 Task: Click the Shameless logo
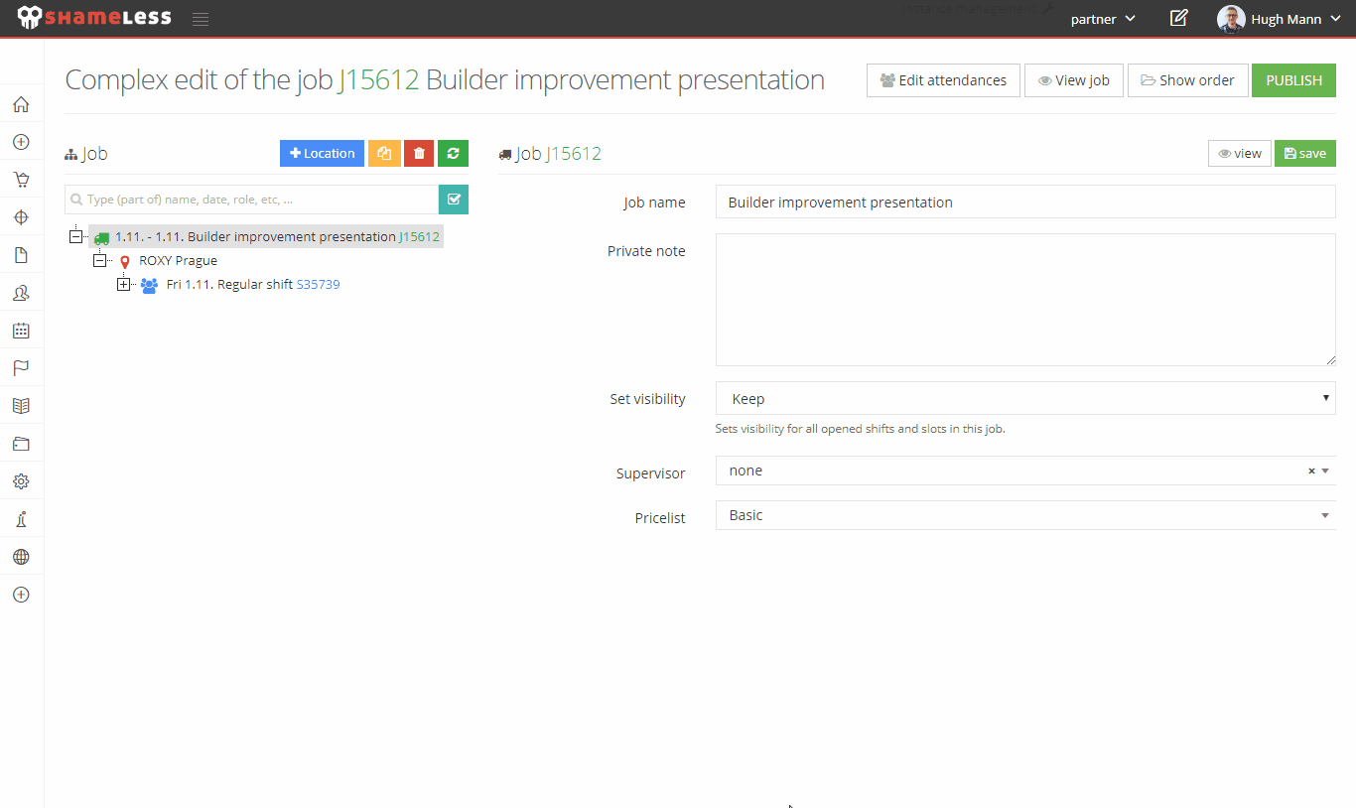point(94,17)
